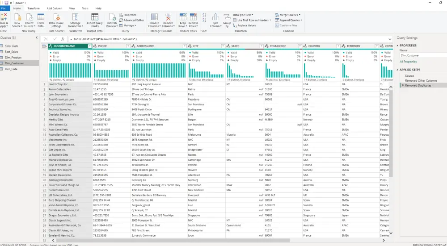Click Keep Rows icon
Screen dimensions: 447x246
(x=183, y=17)
